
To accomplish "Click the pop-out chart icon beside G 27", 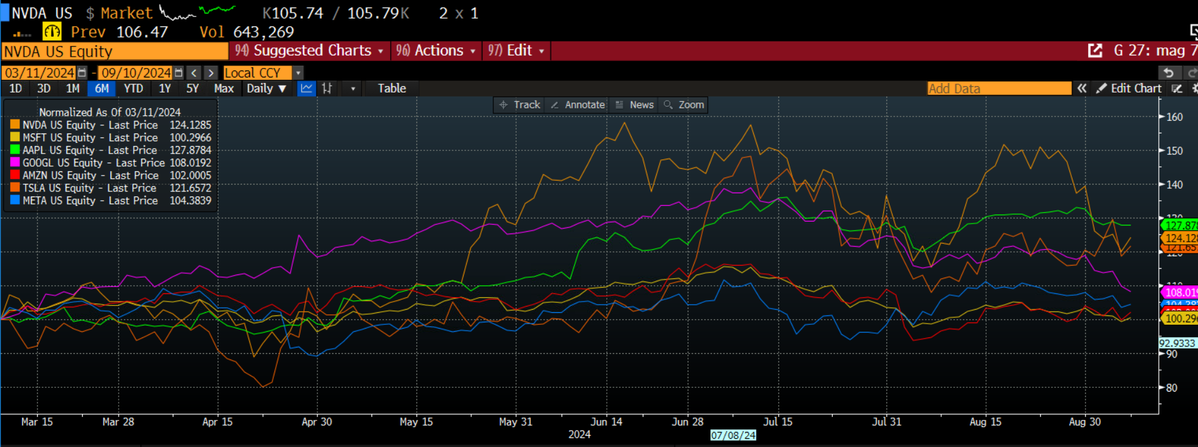I will (1095, 51).
